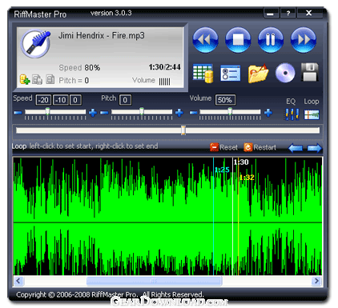Save using the floppy disk icon

click(x=310, y=72)
